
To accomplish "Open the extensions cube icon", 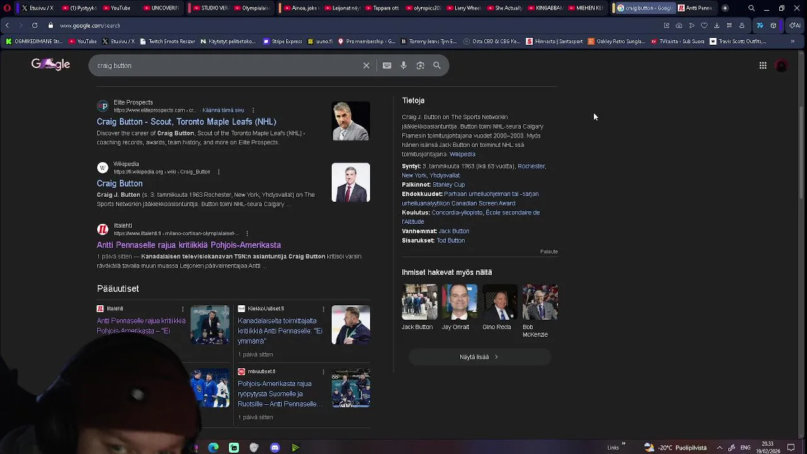I will (x=774, y=25).
